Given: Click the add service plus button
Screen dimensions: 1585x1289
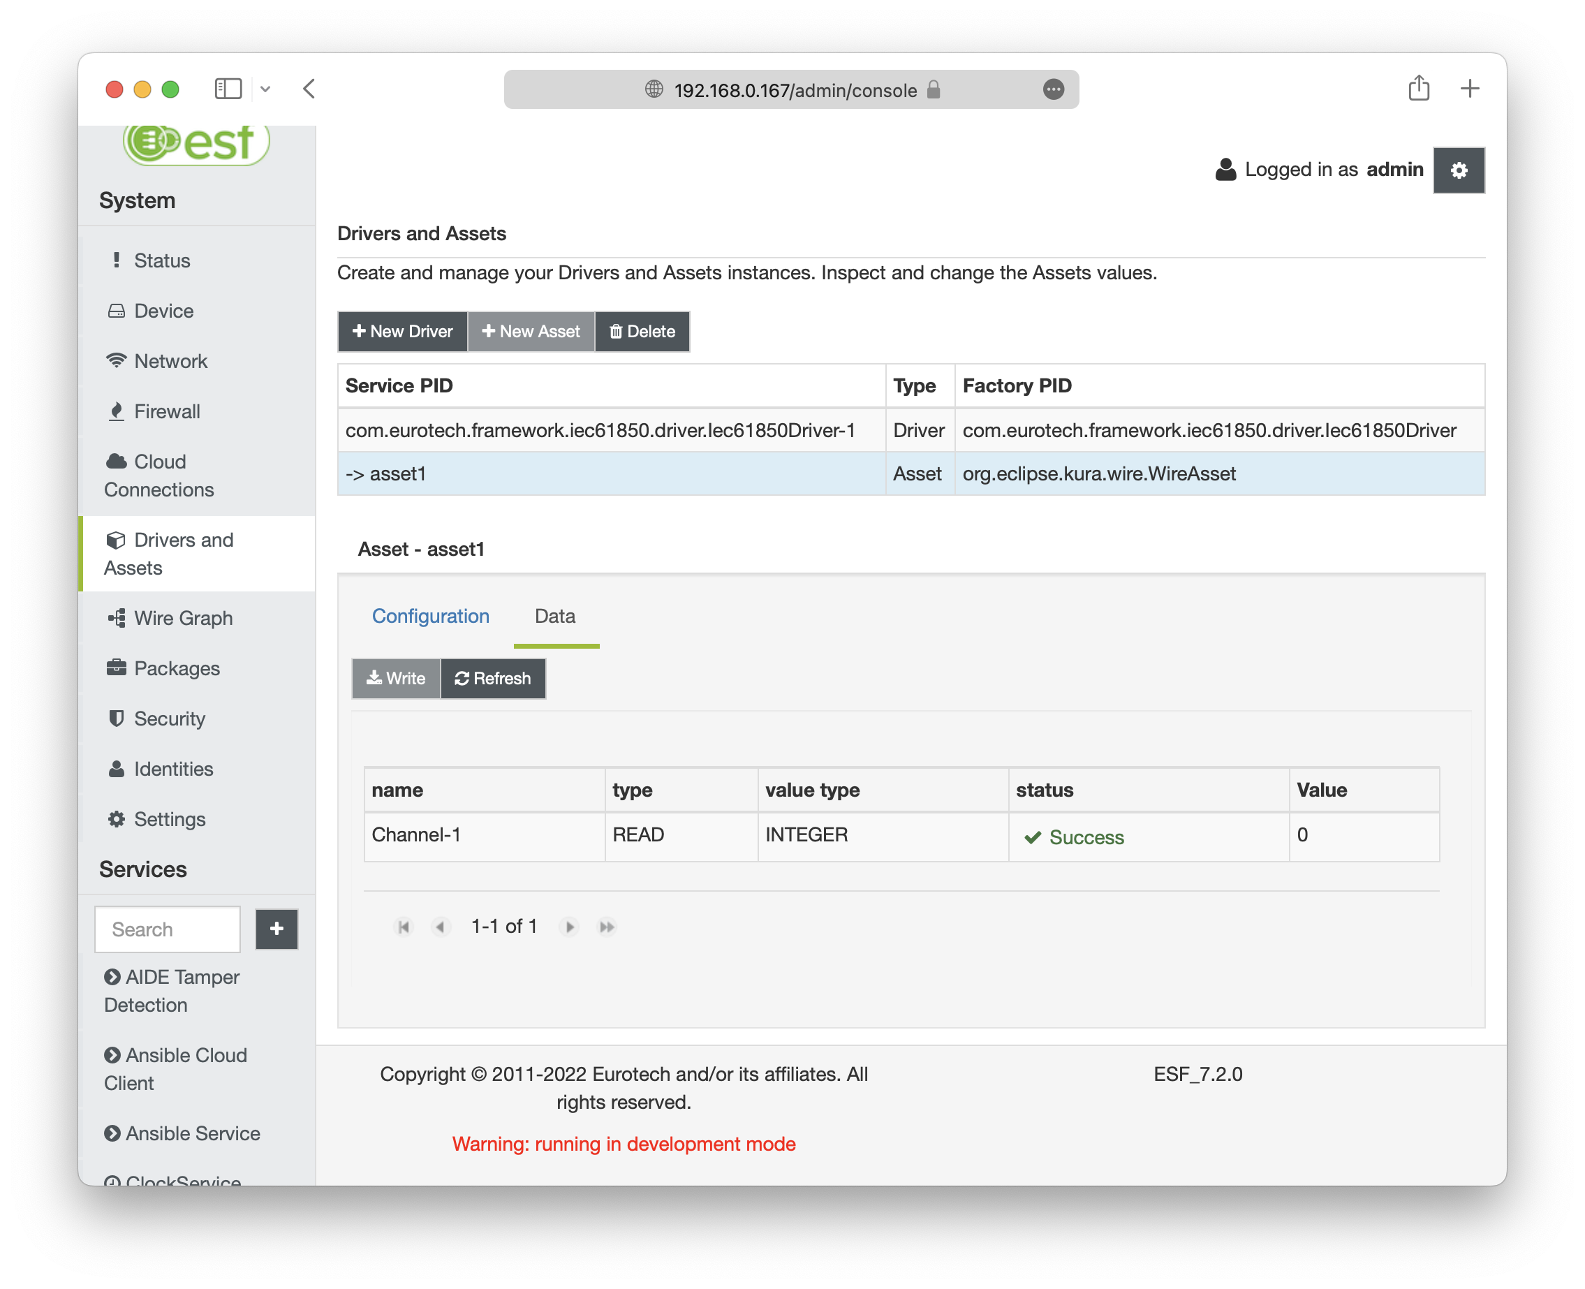Looking at the screenshot, I should tap(277, 928).
